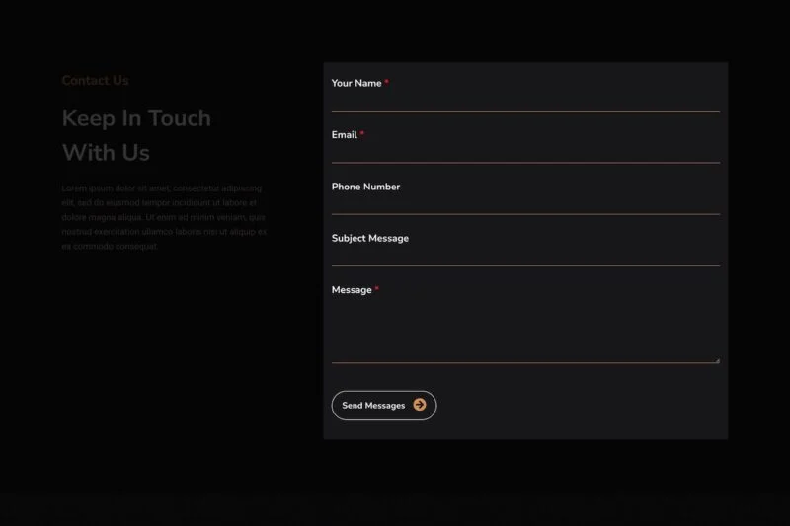Click the 'Phone Number' label text
This screenshot has height=526, width=790.
365,187
